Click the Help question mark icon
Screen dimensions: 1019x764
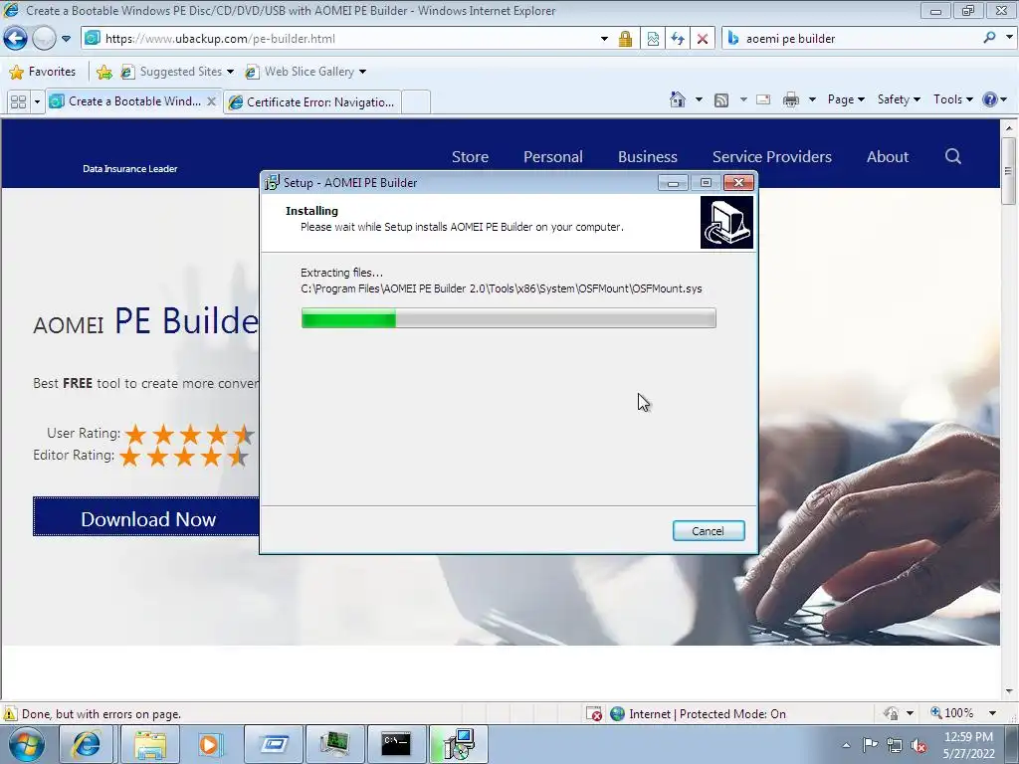pos(990,99)
